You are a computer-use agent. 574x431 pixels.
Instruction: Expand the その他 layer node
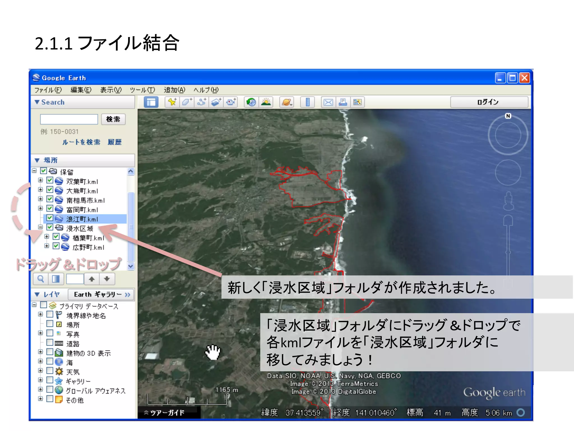(40, 398)
